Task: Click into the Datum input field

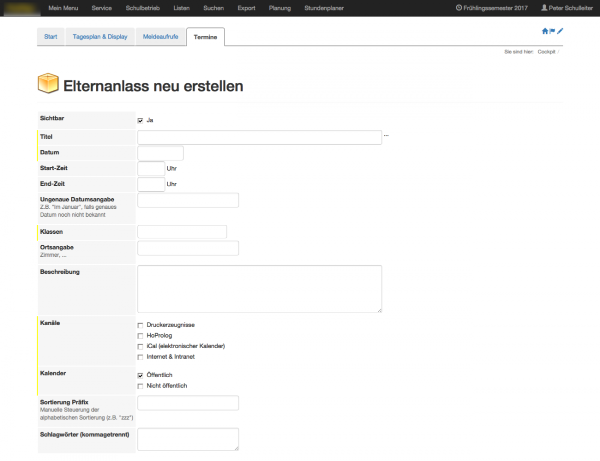Action: click(160, 153)
